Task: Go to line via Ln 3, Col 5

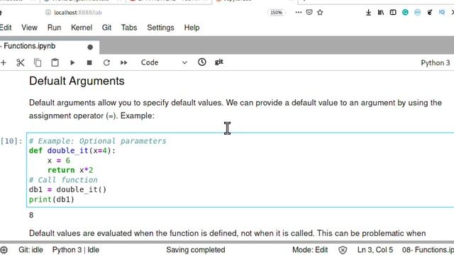Action: point(375,250)
